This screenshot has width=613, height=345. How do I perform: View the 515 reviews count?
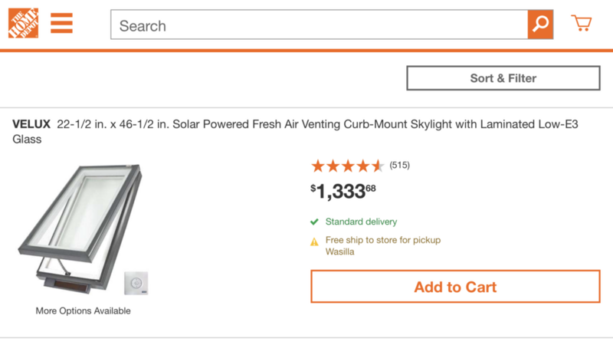(x=399, y=165)
